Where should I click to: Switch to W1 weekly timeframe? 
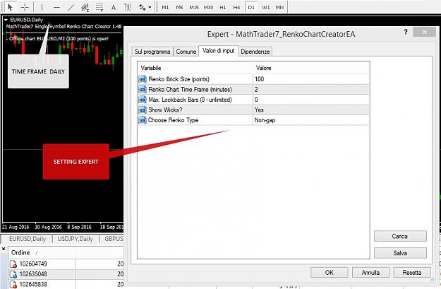point(266,7)
